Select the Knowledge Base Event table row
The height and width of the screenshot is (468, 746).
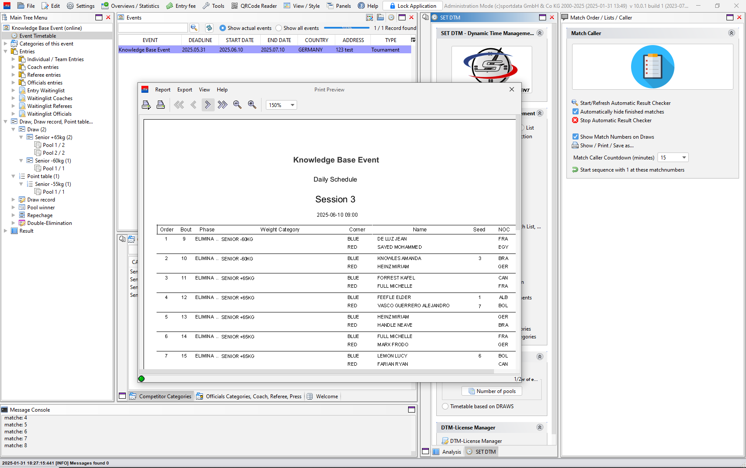point(265,49)
